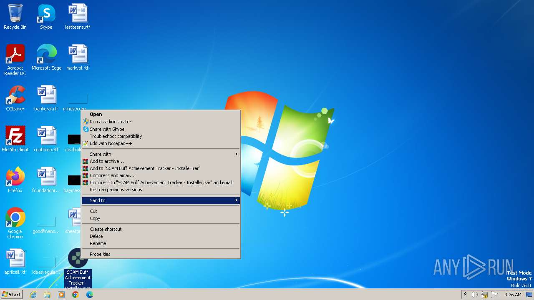Open Internet Explorer from the taskbar

(x=33, y=295)
